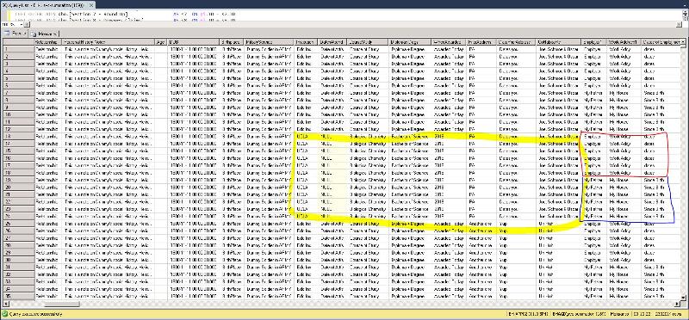
Task: Open the editor zoom percentage dropdown
Action: pos(22,25)
